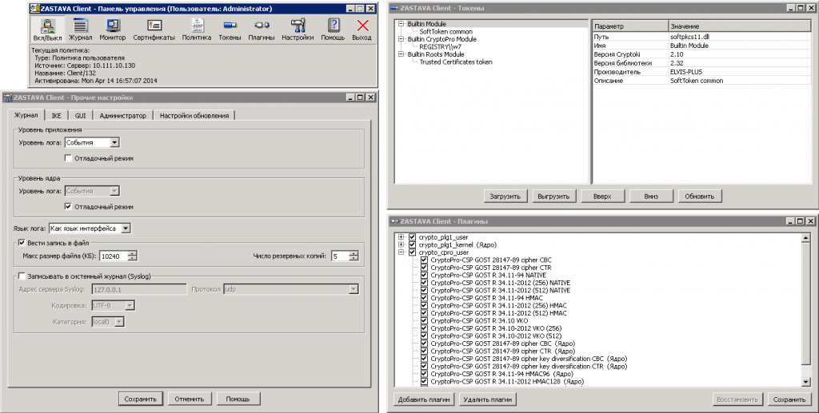The width and height of the screenshot is (819, 413).
Task: Select the softpkcs11.dll value cell
Action: pyautogui.click(x=740, y=37)
